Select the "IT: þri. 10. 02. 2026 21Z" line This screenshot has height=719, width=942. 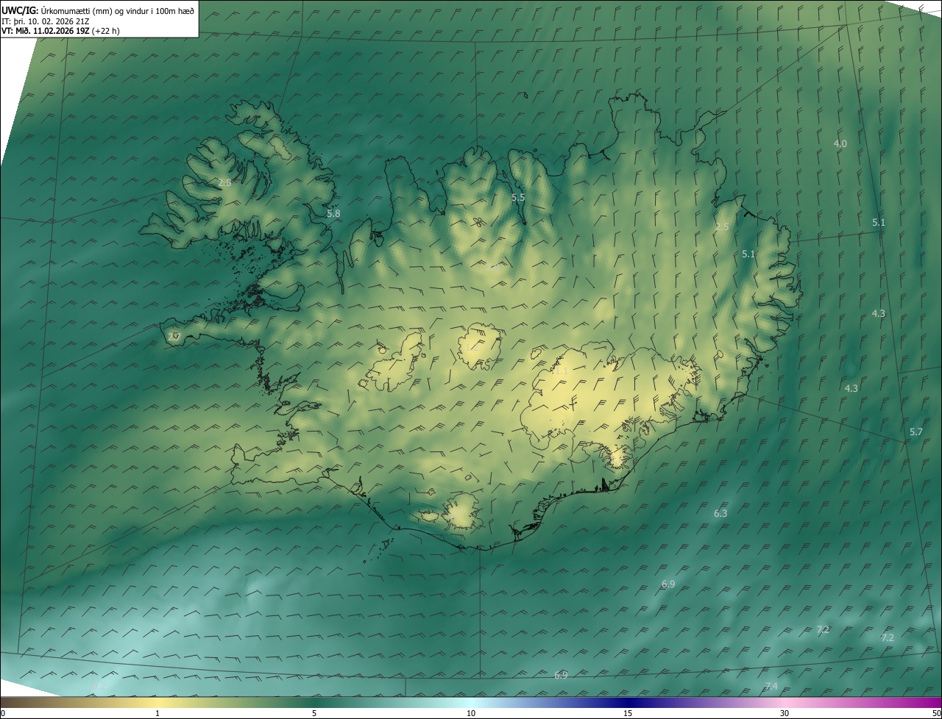(46, 21)
